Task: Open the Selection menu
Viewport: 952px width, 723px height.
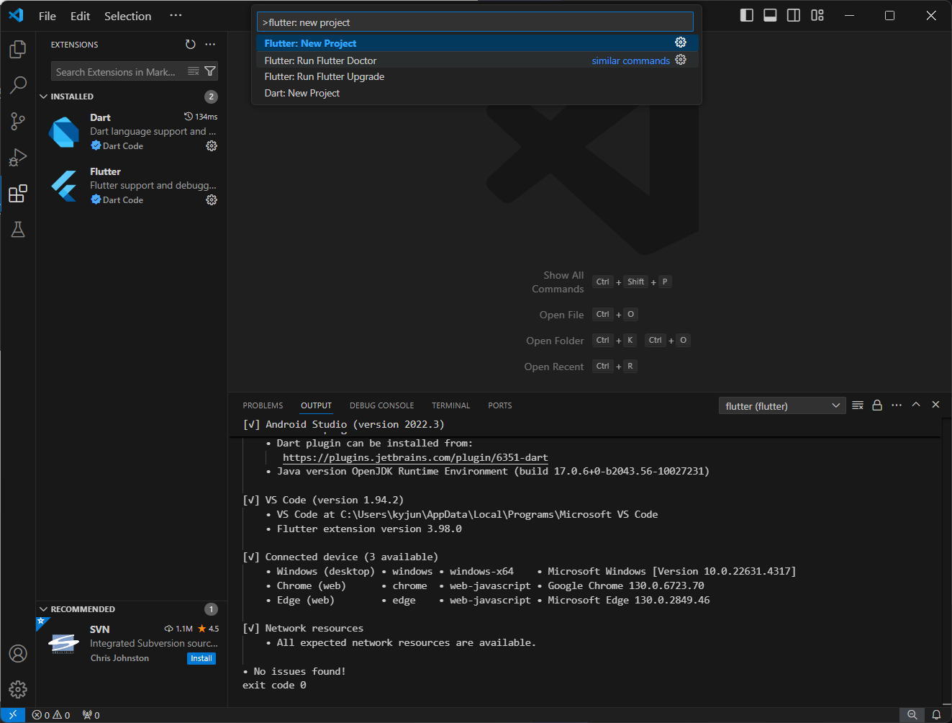Action: click(128, 16)
